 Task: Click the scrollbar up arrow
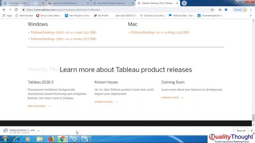pyautogui.click(x=253, y=21)
